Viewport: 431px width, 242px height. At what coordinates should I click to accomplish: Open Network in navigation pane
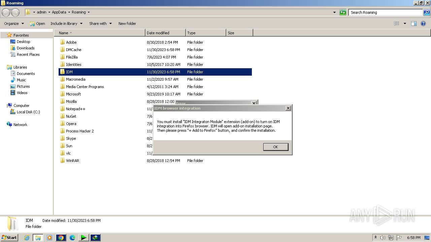pos(20,125)
